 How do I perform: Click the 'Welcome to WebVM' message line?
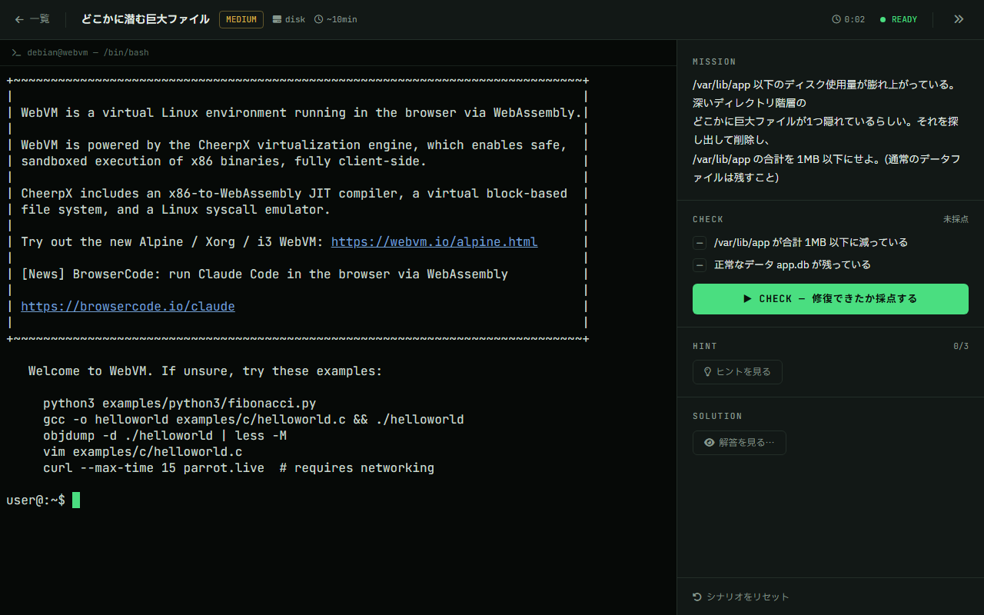pos(205,371)
